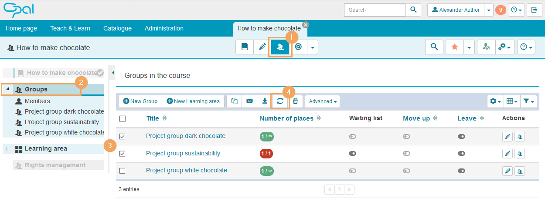Open the Advanced dropdown menu
545x205 pixels.
(322, 101)
